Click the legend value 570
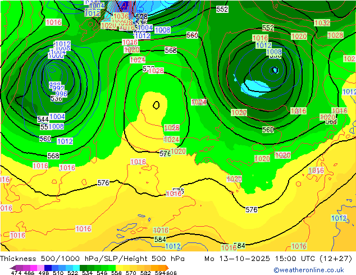The height and width of the screenshot is (275, 356). coord(131,273)
